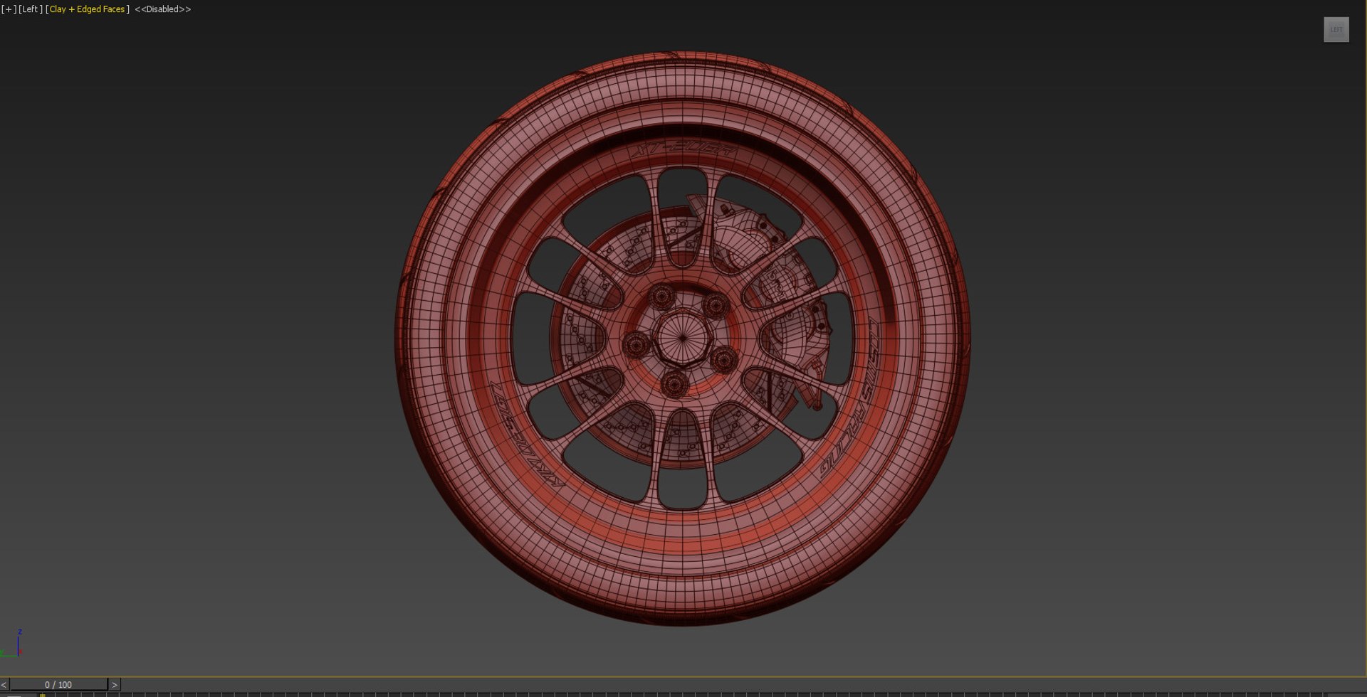
Task: Click the ViewCube LEFT face
Action: [x=1336, y=29]
